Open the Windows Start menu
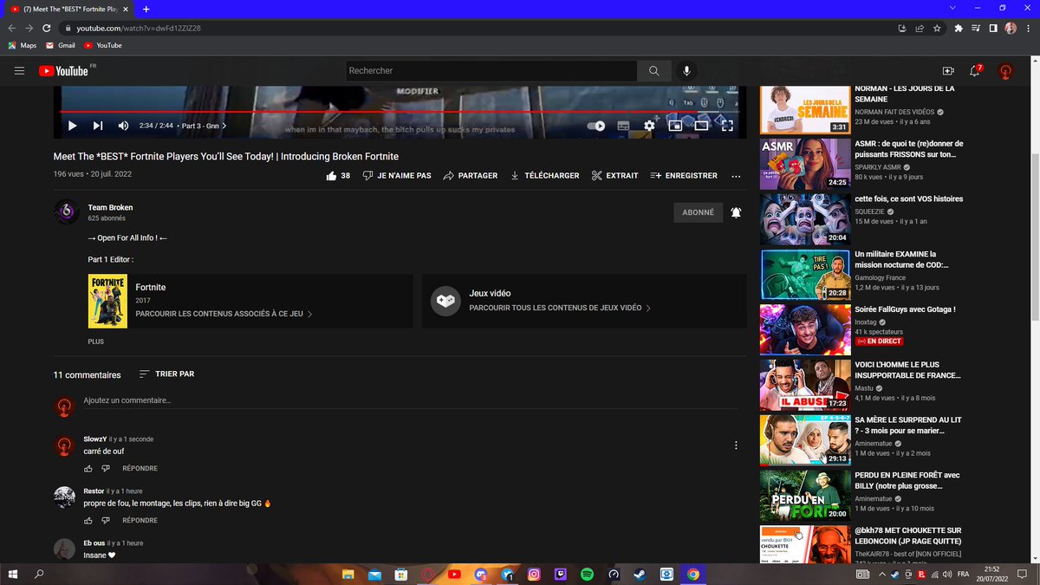The width and height of the screenshot is (1040, 585). (12, 574)
